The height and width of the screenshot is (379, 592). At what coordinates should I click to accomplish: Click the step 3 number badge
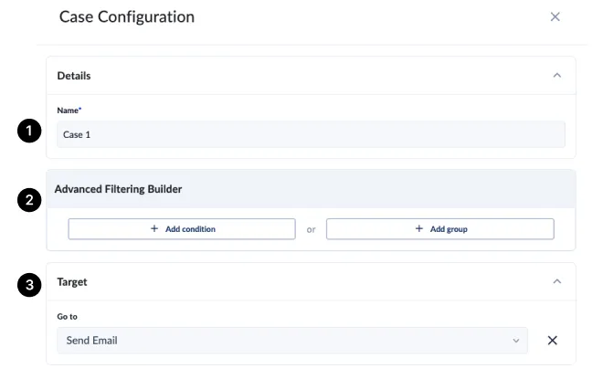29,285
